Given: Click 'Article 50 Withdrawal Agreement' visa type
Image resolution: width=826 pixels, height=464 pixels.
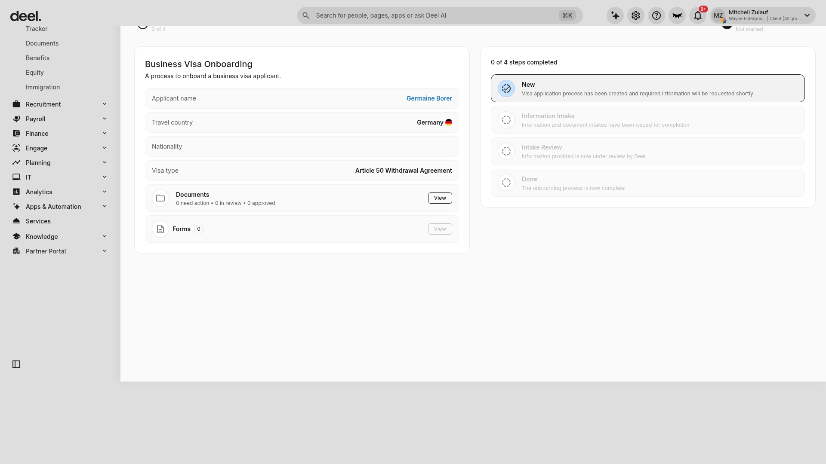Looking at the screenshot, I should pos(404,171).
